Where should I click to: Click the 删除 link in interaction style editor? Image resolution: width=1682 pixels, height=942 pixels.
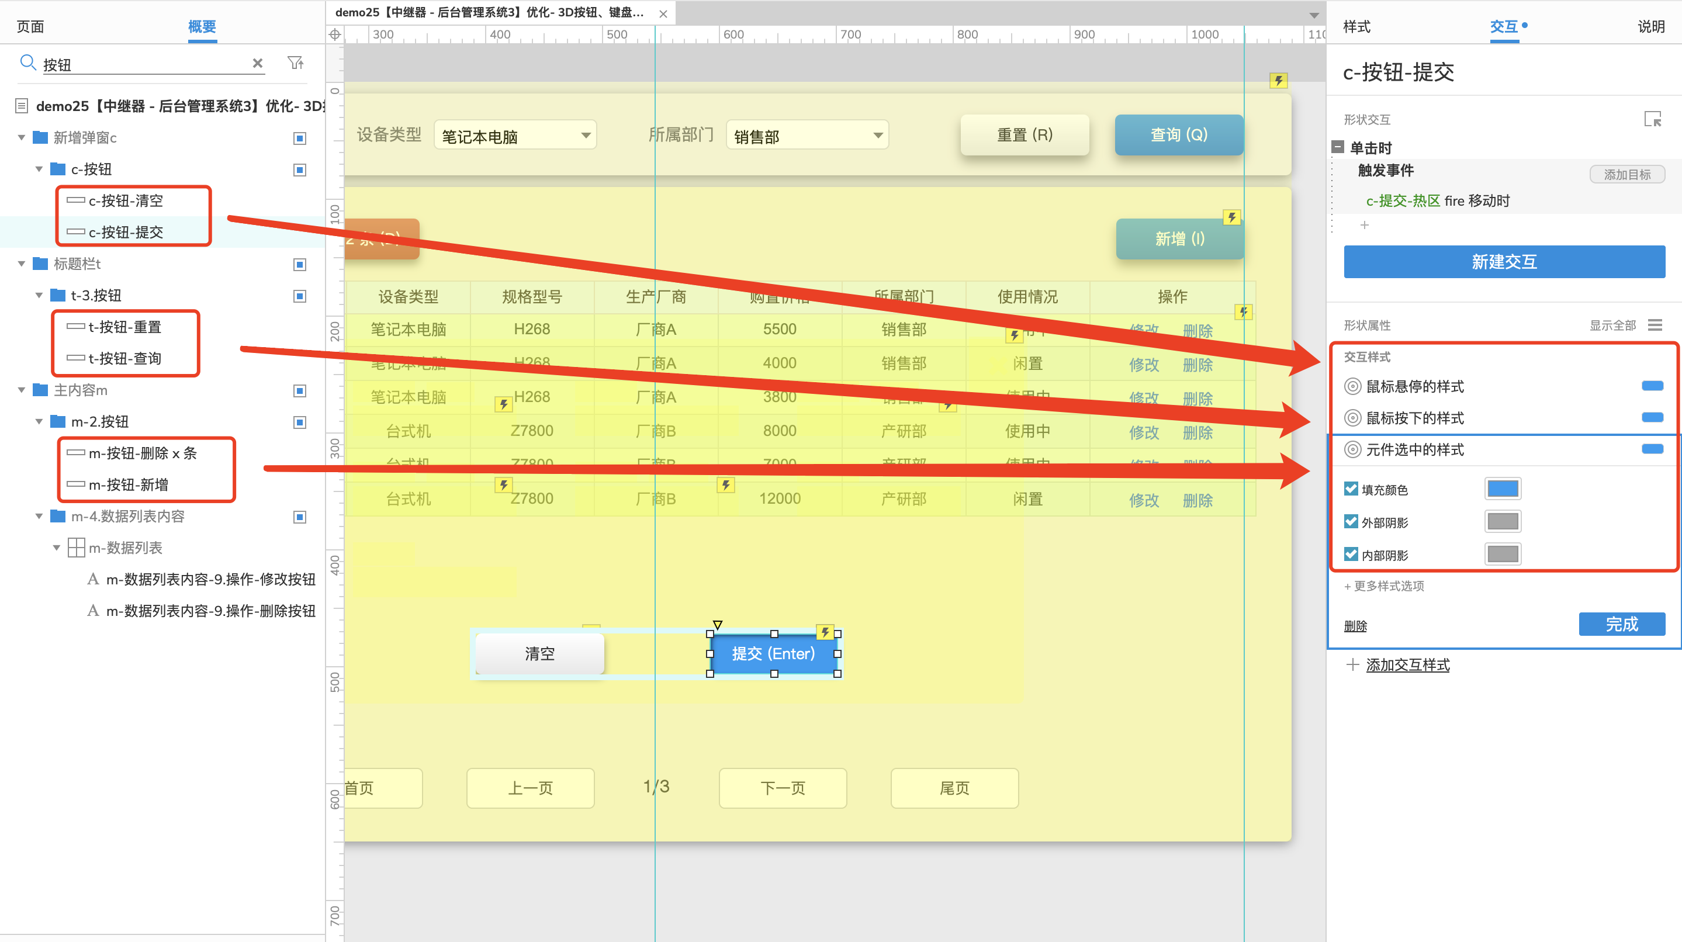tap(1355, 625)
